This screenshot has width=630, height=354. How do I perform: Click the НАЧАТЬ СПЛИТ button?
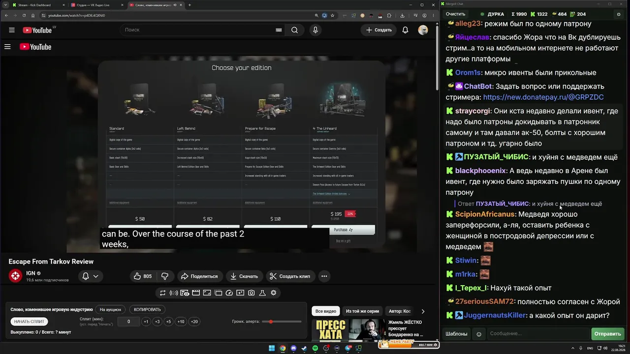30,322
